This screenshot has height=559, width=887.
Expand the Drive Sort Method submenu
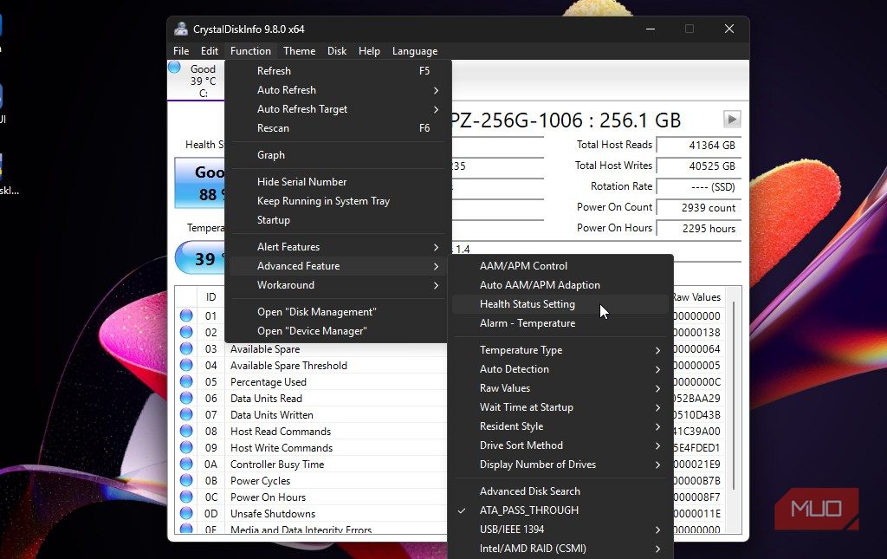(x=560, y=445)
